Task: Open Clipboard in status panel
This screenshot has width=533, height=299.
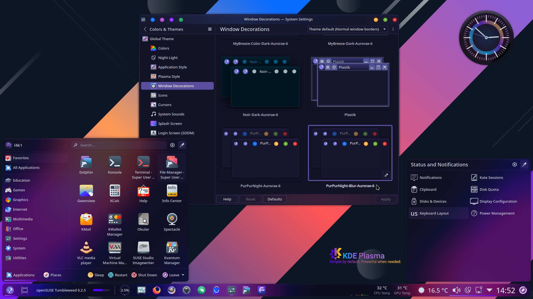Action: [x=438, y=189]
